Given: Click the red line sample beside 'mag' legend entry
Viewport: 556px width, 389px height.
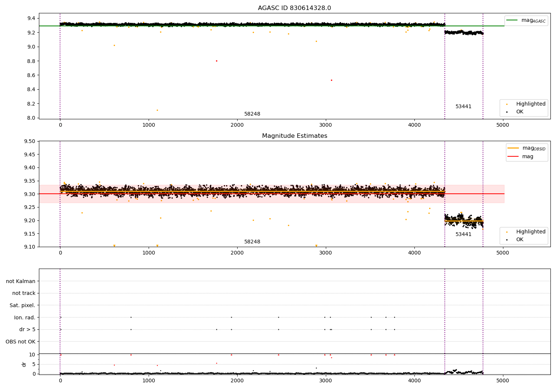Looking at the screenshot, I should pos(513,157).
